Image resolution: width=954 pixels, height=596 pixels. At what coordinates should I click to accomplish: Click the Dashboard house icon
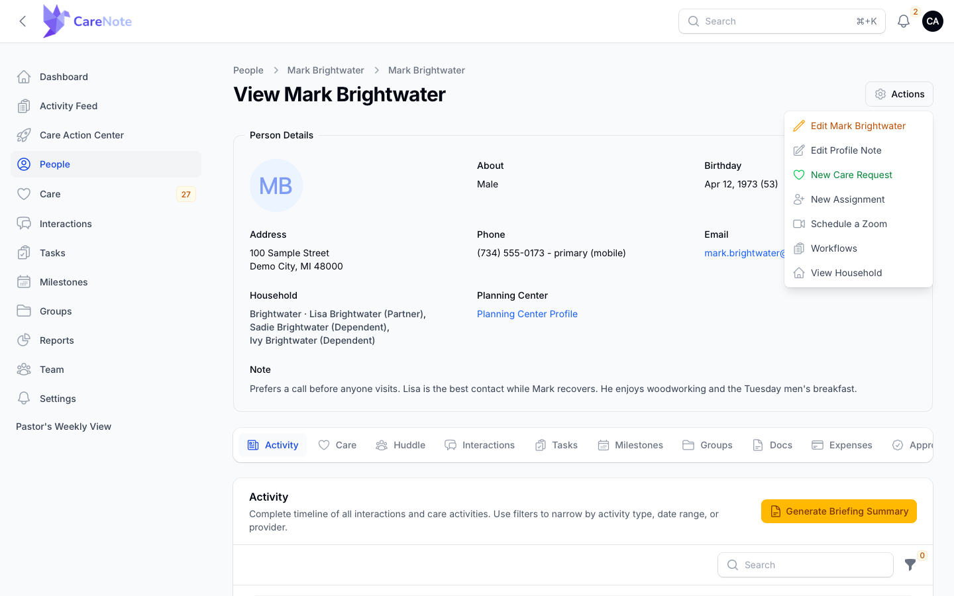click(24, 77)
